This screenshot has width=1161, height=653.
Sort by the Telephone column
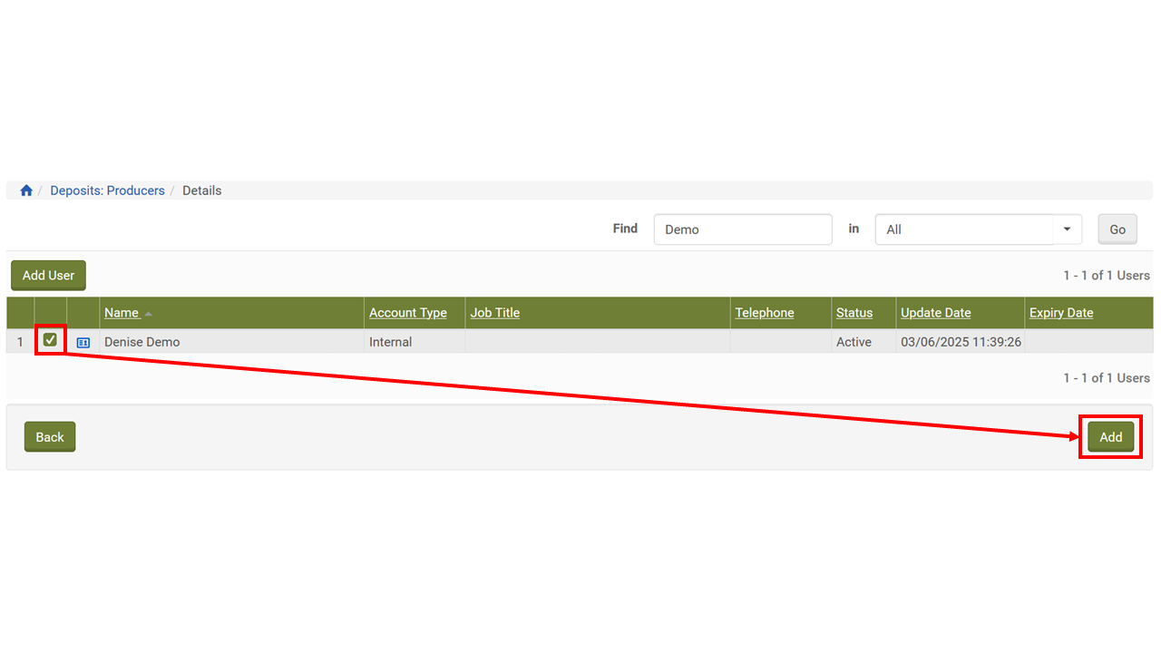point(764,313)
